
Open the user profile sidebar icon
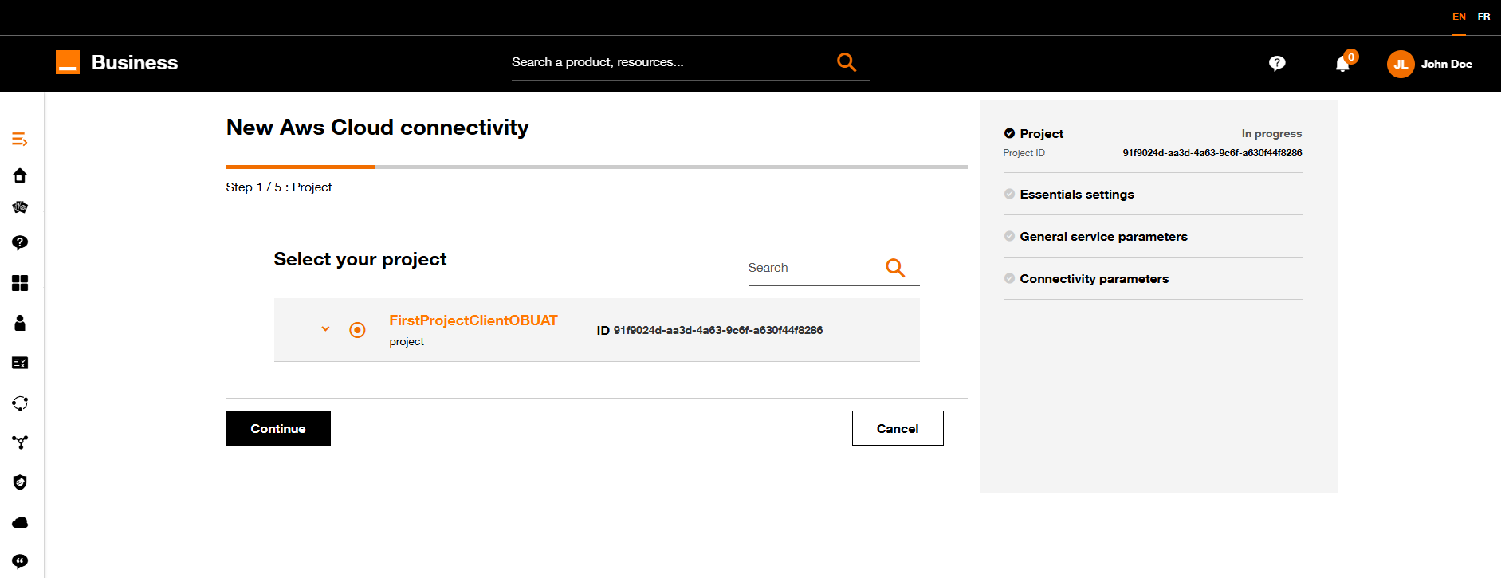(x=20, y=323)
